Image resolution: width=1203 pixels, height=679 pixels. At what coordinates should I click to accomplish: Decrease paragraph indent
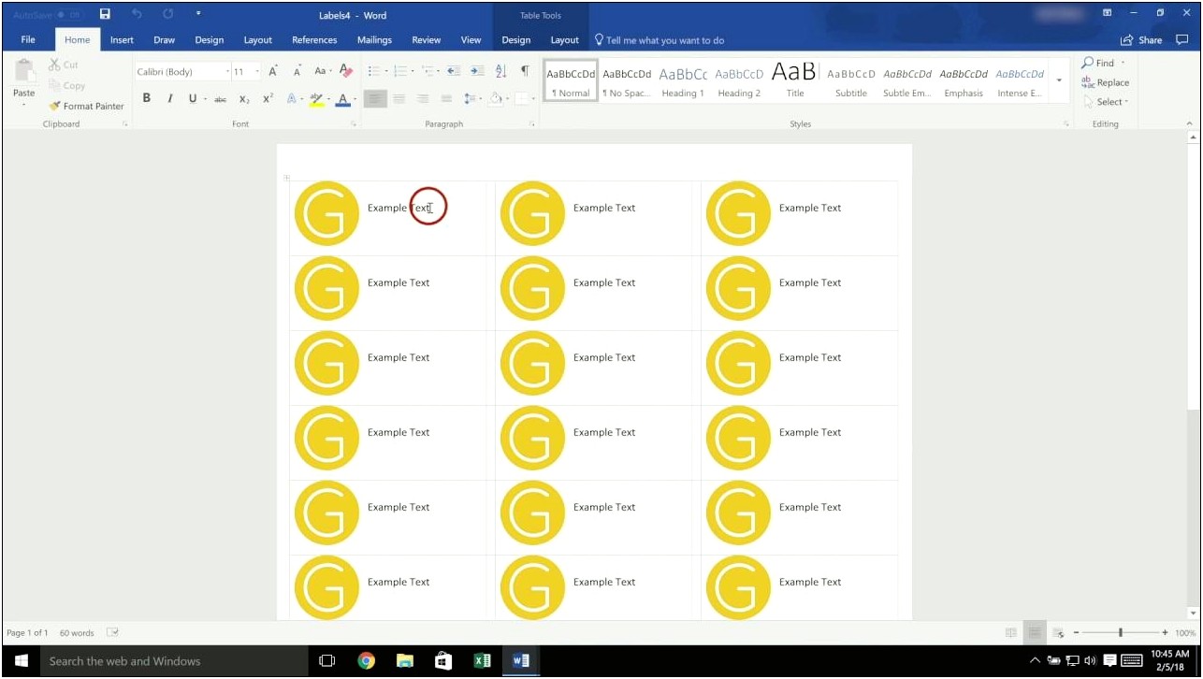click(x=454, y=71)
